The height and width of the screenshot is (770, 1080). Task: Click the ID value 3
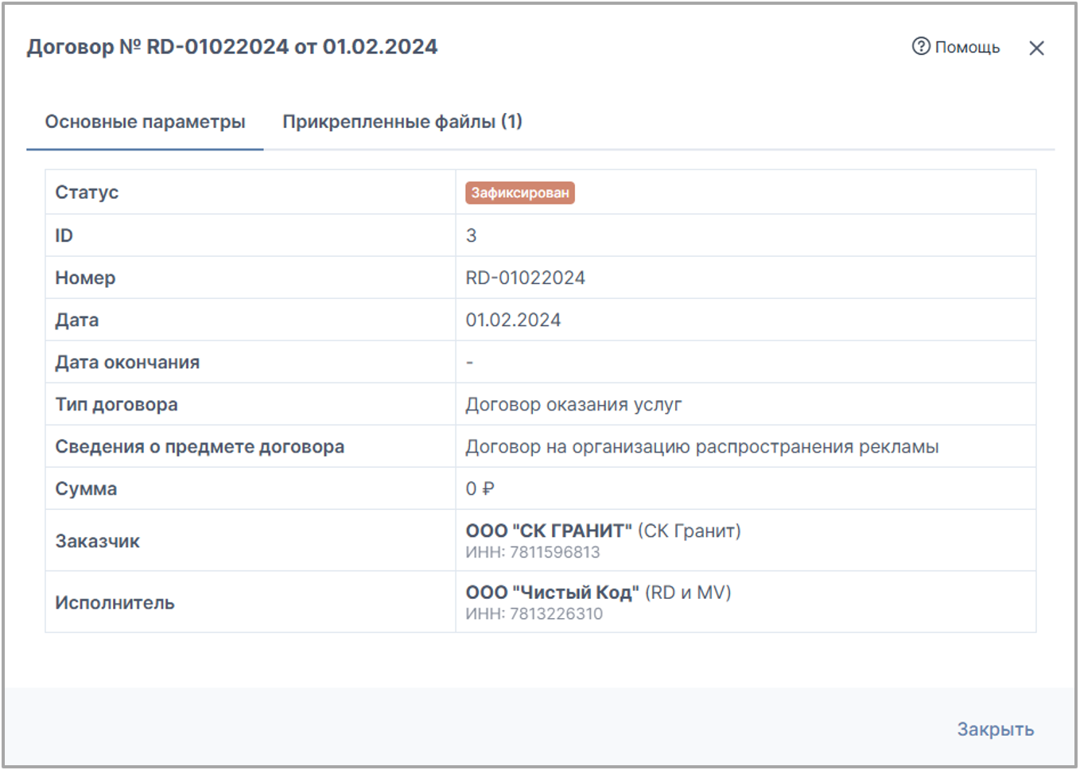471,235
